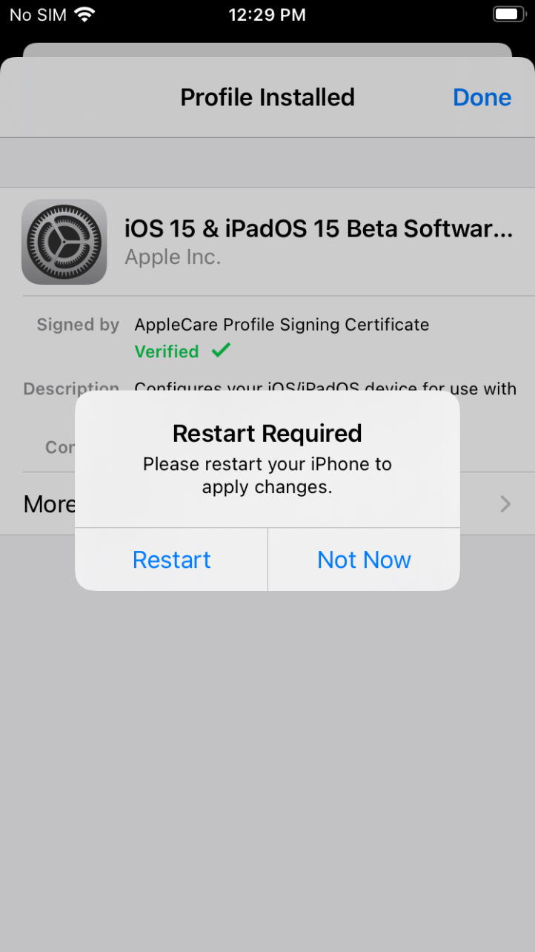Tap the green Verified checkmark icon

[x=221, y=351]
